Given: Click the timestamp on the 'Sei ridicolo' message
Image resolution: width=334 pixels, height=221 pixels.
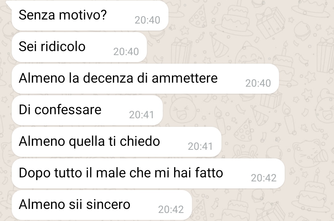Looking at the screenshot, I should click(126, 52).
